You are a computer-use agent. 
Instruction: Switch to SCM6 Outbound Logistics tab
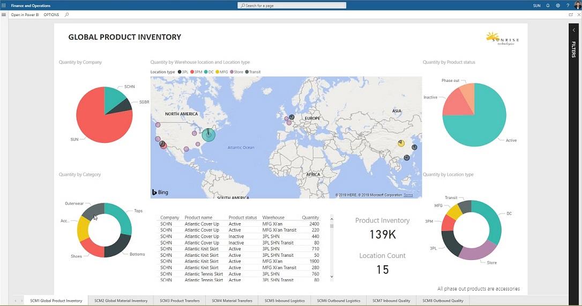[x=339, y=301]
